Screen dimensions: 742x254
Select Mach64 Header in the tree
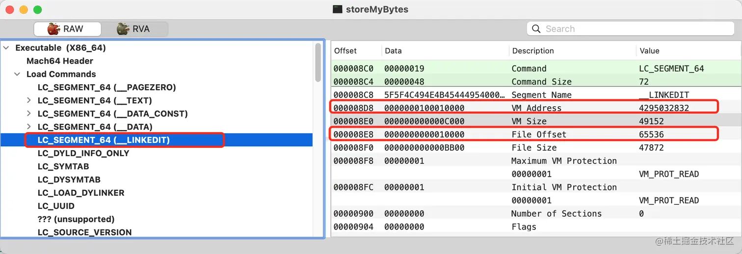pyautogui.click(x=60, y=61)
